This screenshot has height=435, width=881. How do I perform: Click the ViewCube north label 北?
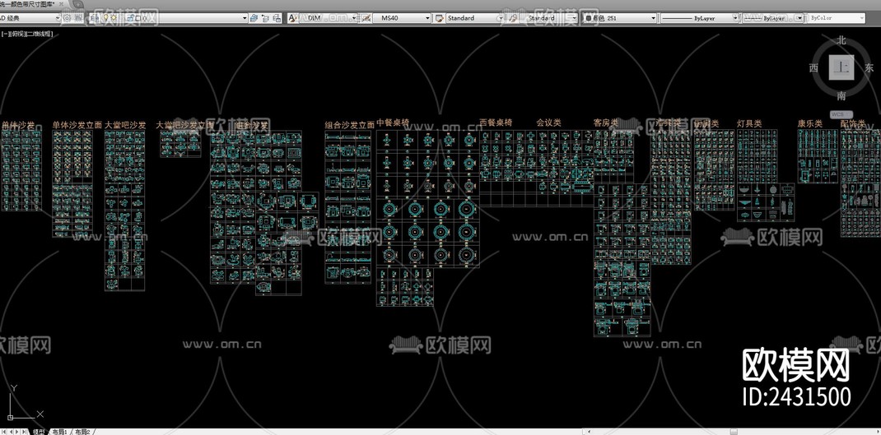(x=841, y=40)
